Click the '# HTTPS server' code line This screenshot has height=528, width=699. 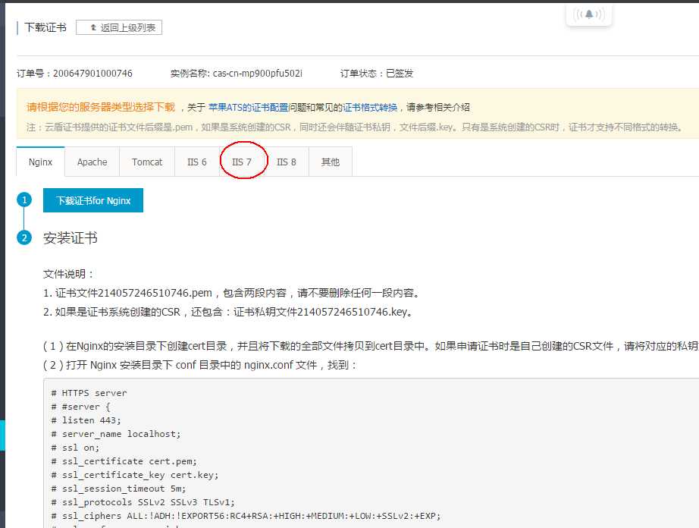[89, 393]
